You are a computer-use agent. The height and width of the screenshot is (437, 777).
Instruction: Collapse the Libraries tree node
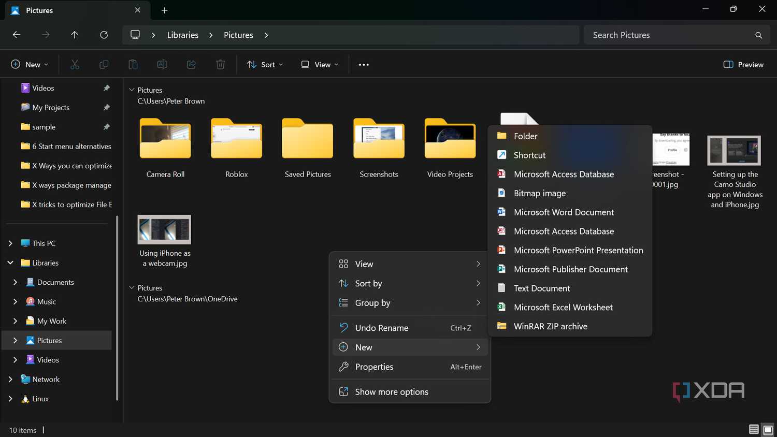point(10,263)
